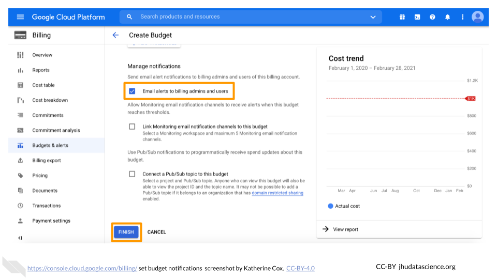Expand the search bar dropdown arrow
497x279 pixels.
[x=373, y=17]
